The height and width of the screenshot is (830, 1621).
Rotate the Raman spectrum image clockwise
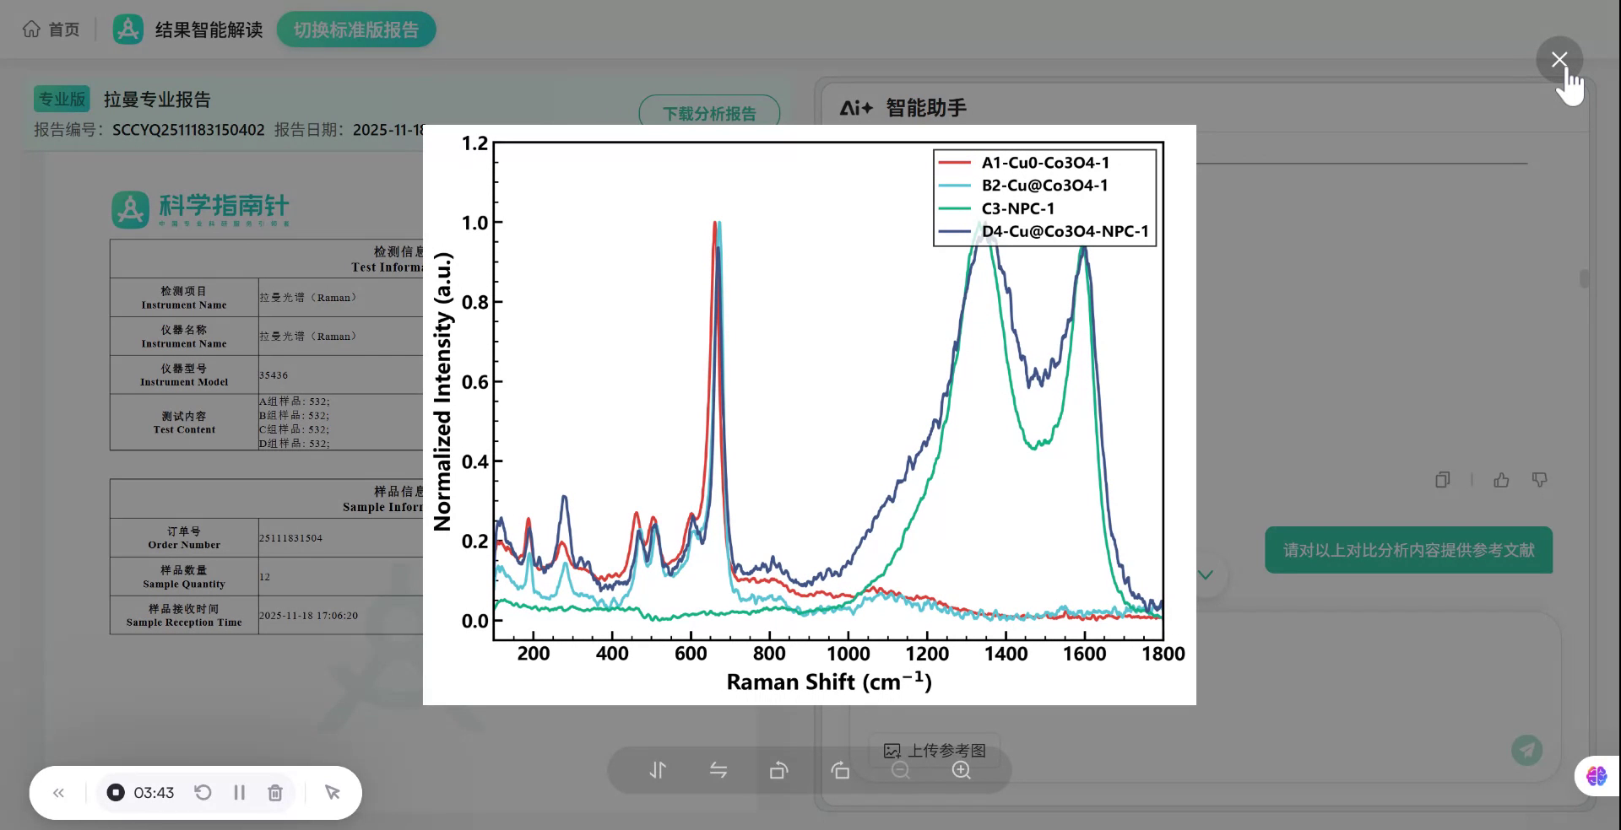pyautogui.click(x=840, y=770)
